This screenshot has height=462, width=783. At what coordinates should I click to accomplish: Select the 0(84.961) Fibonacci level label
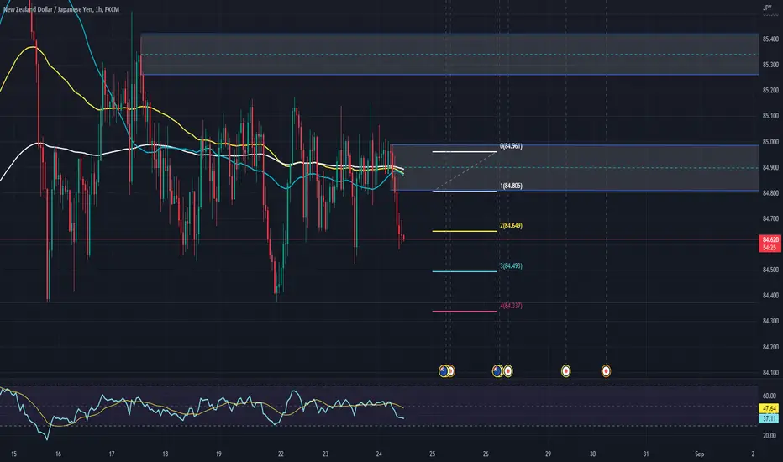(x=511, y=146)
